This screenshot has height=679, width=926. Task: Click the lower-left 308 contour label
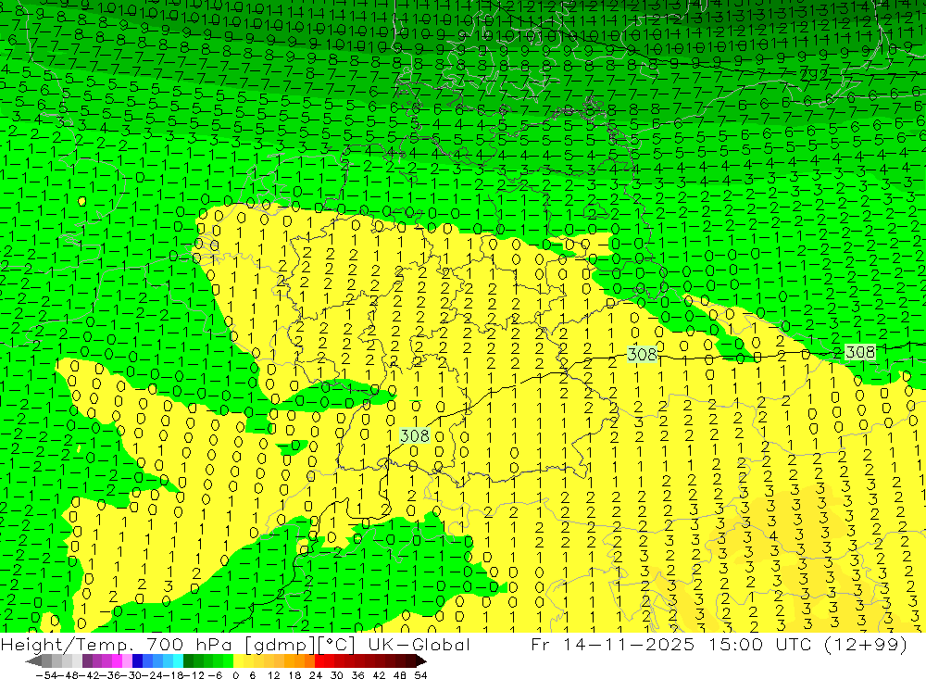(415, 435)
